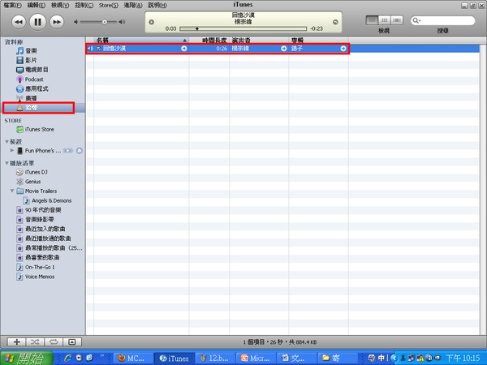Sort by 演出者 column header
The height and width of the screenshot is (365, 487).
(x=259, y=41)
